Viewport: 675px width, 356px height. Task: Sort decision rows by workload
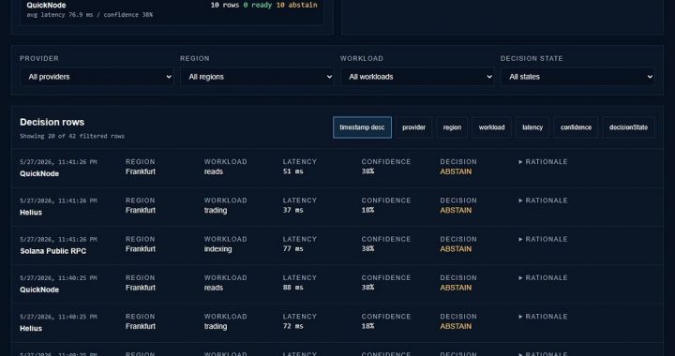pyautogui.click(x=491, y=127)
